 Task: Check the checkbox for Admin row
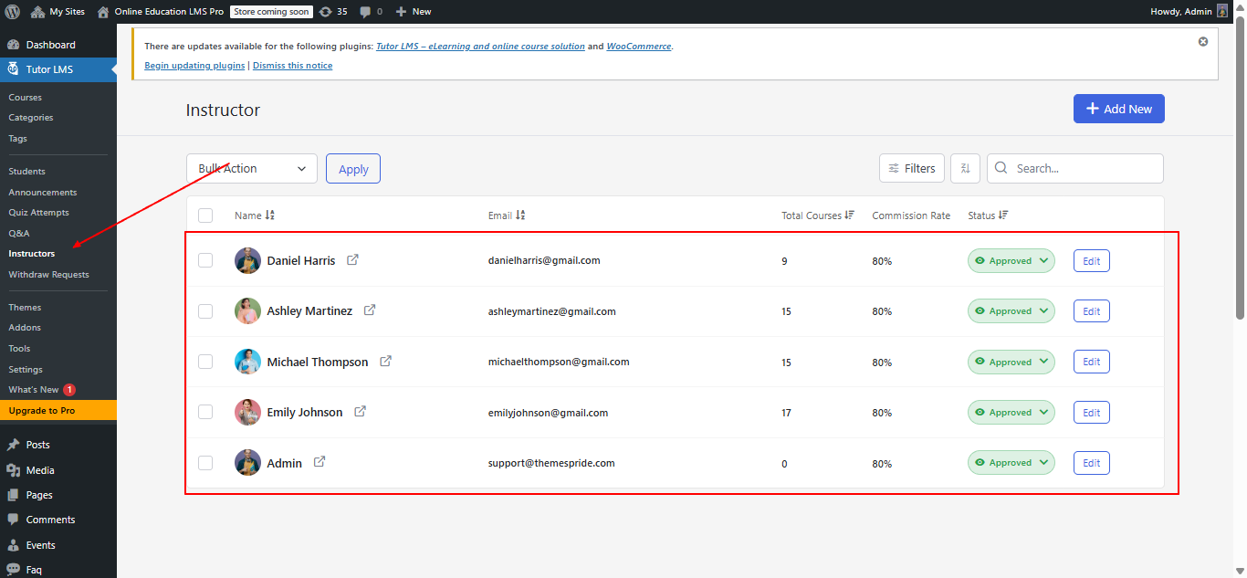pyautogui.click(x=205, y=463)
